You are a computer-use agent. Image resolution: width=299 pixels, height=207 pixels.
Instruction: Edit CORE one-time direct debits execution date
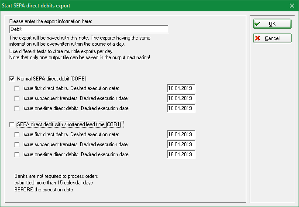tap(181, 108)
